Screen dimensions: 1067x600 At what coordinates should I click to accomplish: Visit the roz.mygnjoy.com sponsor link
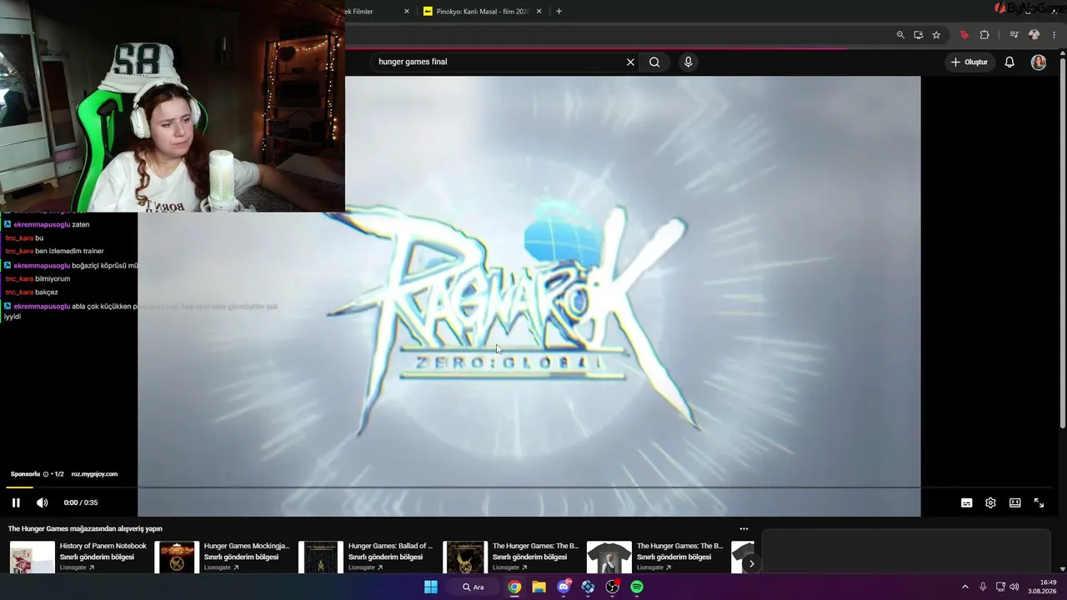point(94,474)
